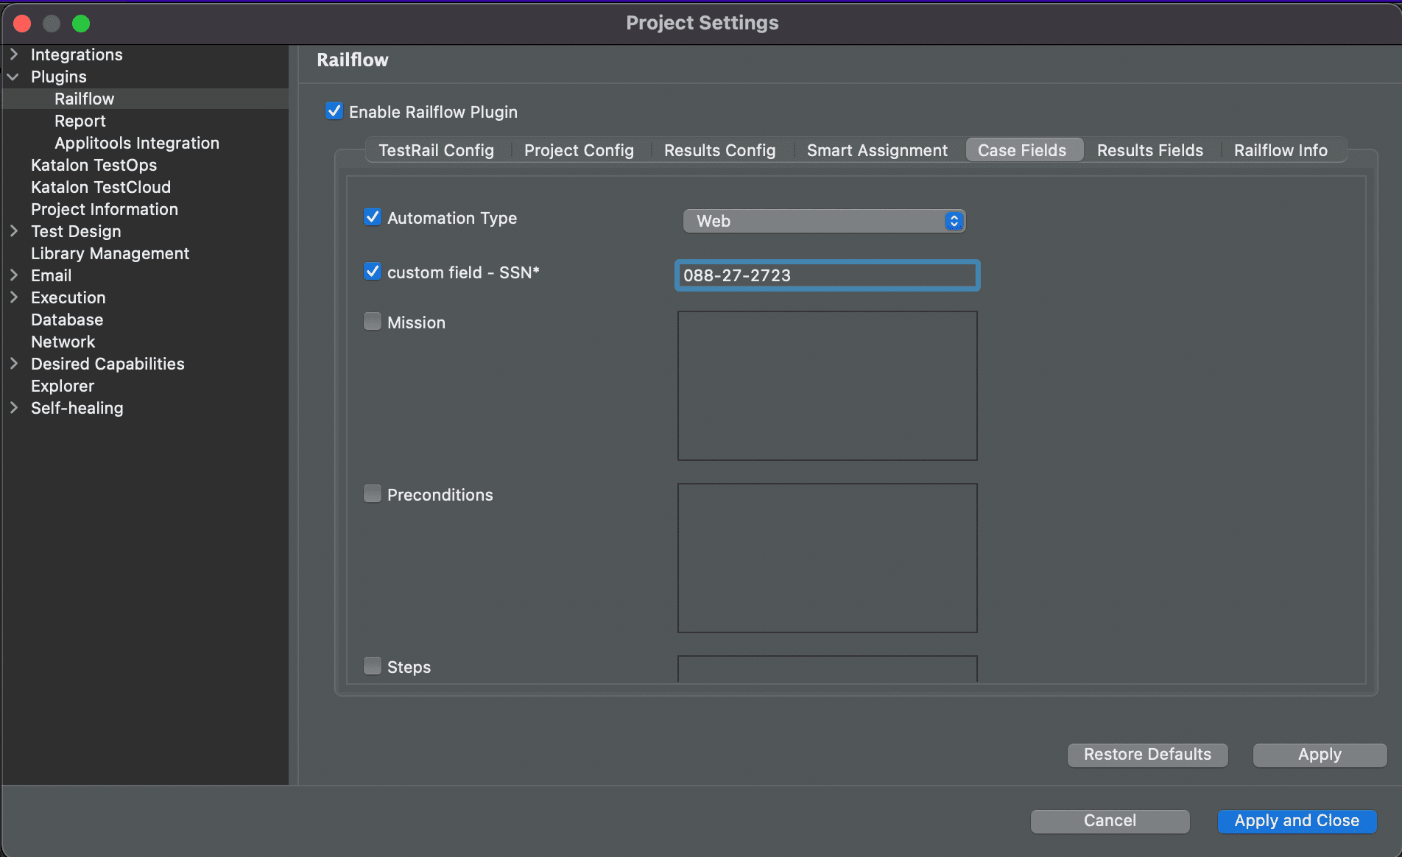Screen dimensions: 1402x857
Task: Expand the Integrations tree node
Action: 13,54
